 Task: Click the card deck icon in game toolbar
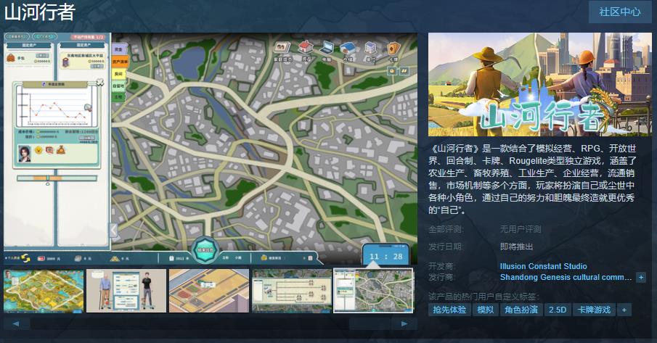tap(393, 49)
